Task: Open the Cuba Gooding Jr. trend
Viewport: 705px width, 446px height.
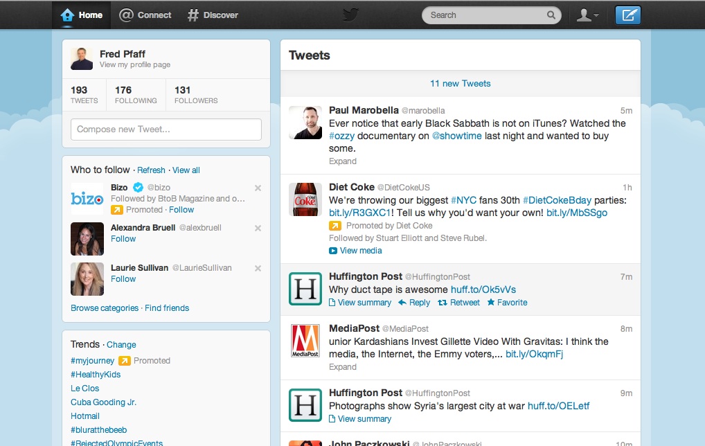Action: tap(103, 402)
